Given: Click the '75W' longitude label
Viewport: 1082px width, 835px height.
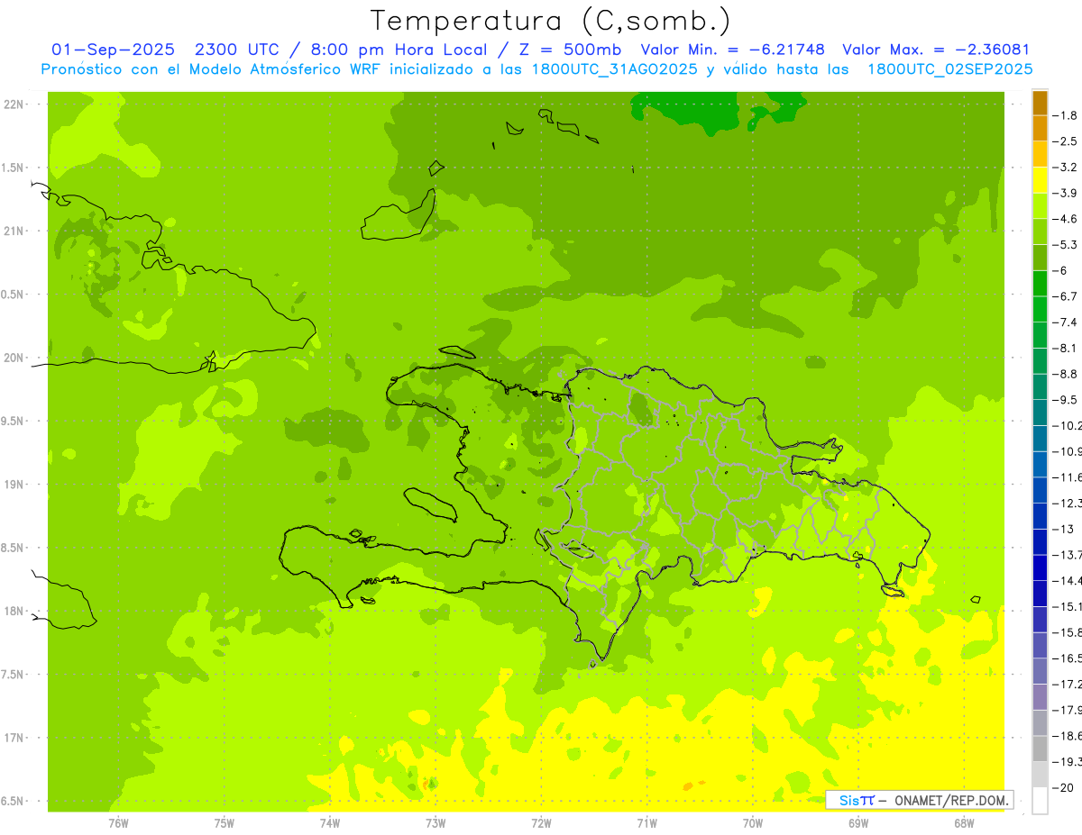Looking at the screenshot, I should click(x=225, y=823).
